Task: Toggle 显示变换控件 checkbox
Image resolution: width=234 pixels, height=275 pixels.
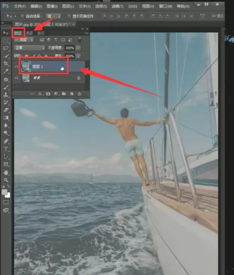Action: point(69,16)
